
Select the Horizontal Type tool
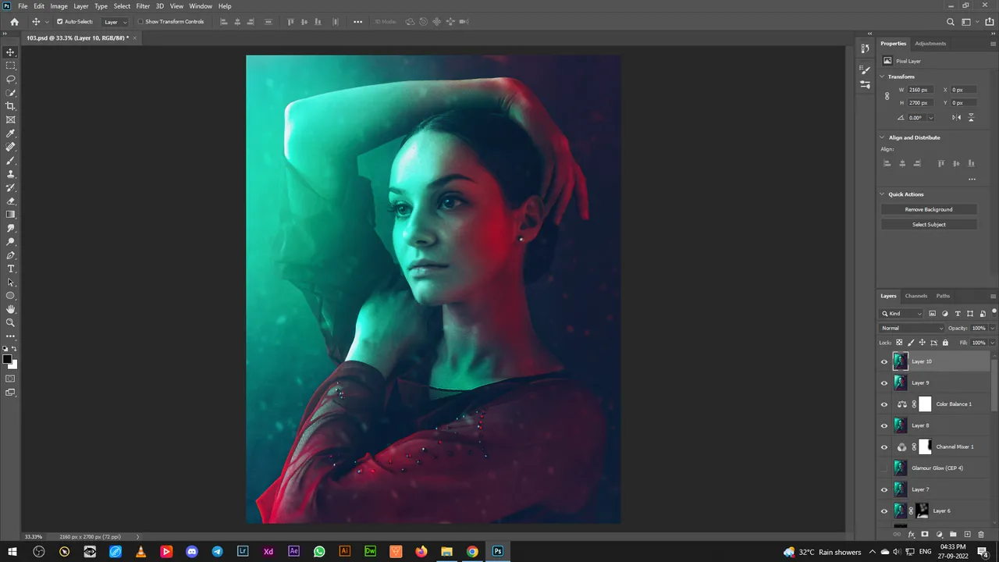[x=11, y=269]
